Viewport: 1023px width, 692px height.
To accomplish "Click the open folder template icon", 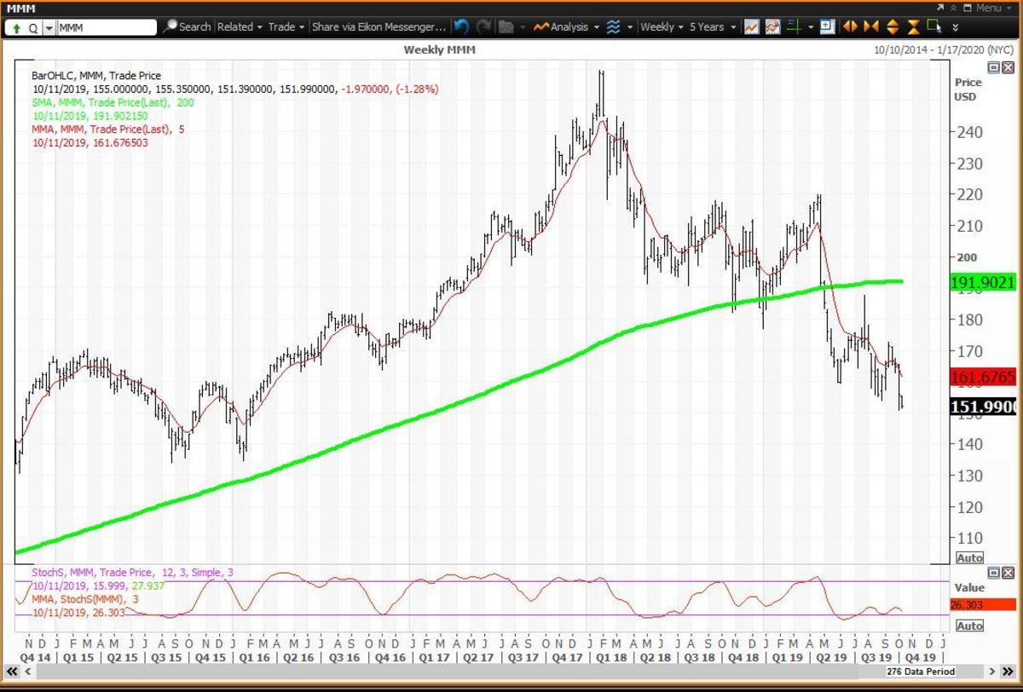I will (506, 26).
